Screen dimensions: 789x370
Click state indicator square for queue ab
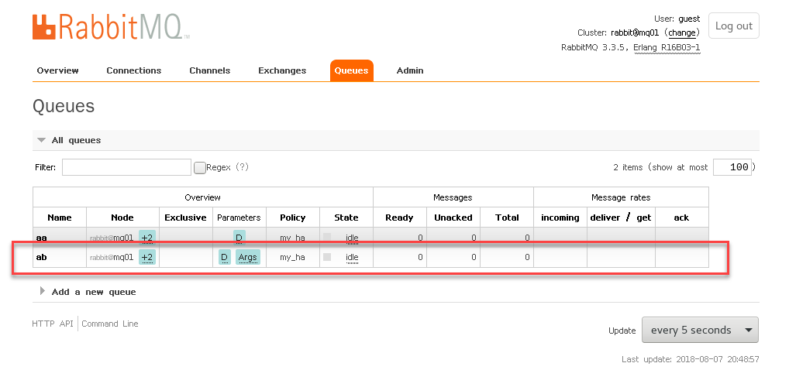point(327,257)
